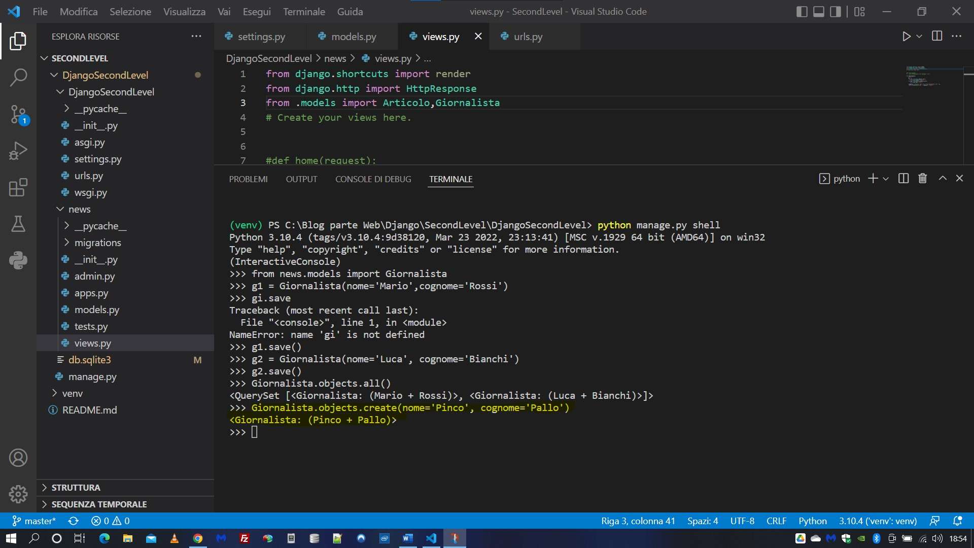
Task: Open the Python extension view
Action: tap(18, 260)
